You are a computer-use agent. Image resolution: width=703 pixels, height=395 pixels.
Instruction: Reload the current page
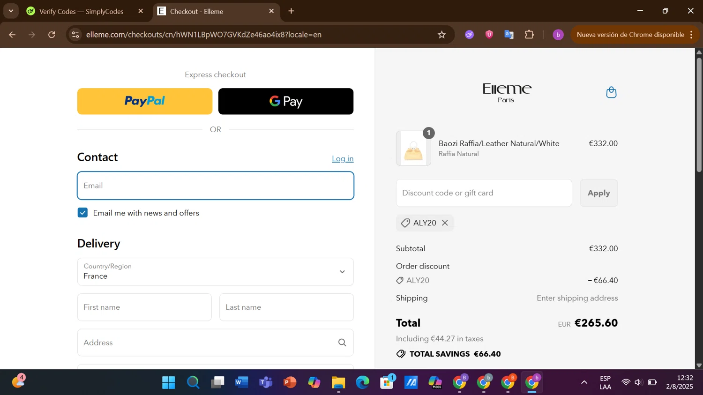coord(52,35)
